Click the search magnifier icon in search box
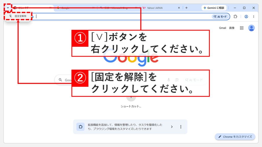 pos(60,80)
